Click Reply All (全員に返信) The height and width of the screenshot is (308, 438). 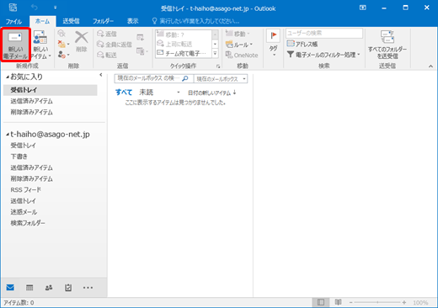click(x=115, y=45)
